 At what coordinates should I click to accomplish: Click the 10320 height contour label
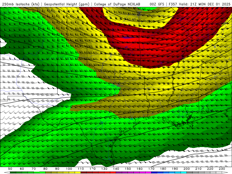coord(146,36)
